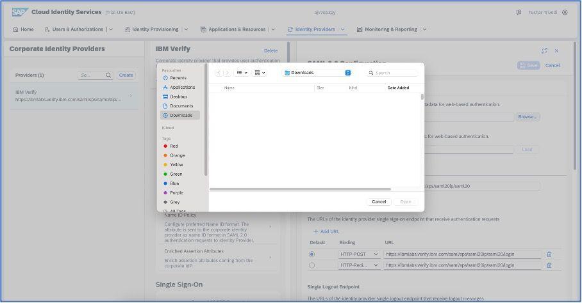Select Documents in file dialog sidebar
The height and width of the screenshot is (303, 582).
[x=180, y=106]
